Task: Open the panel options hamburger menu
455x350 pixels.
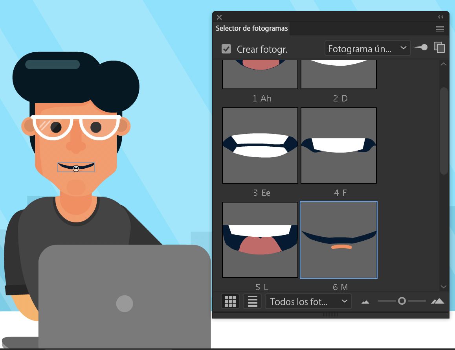Action: (440, 28)
